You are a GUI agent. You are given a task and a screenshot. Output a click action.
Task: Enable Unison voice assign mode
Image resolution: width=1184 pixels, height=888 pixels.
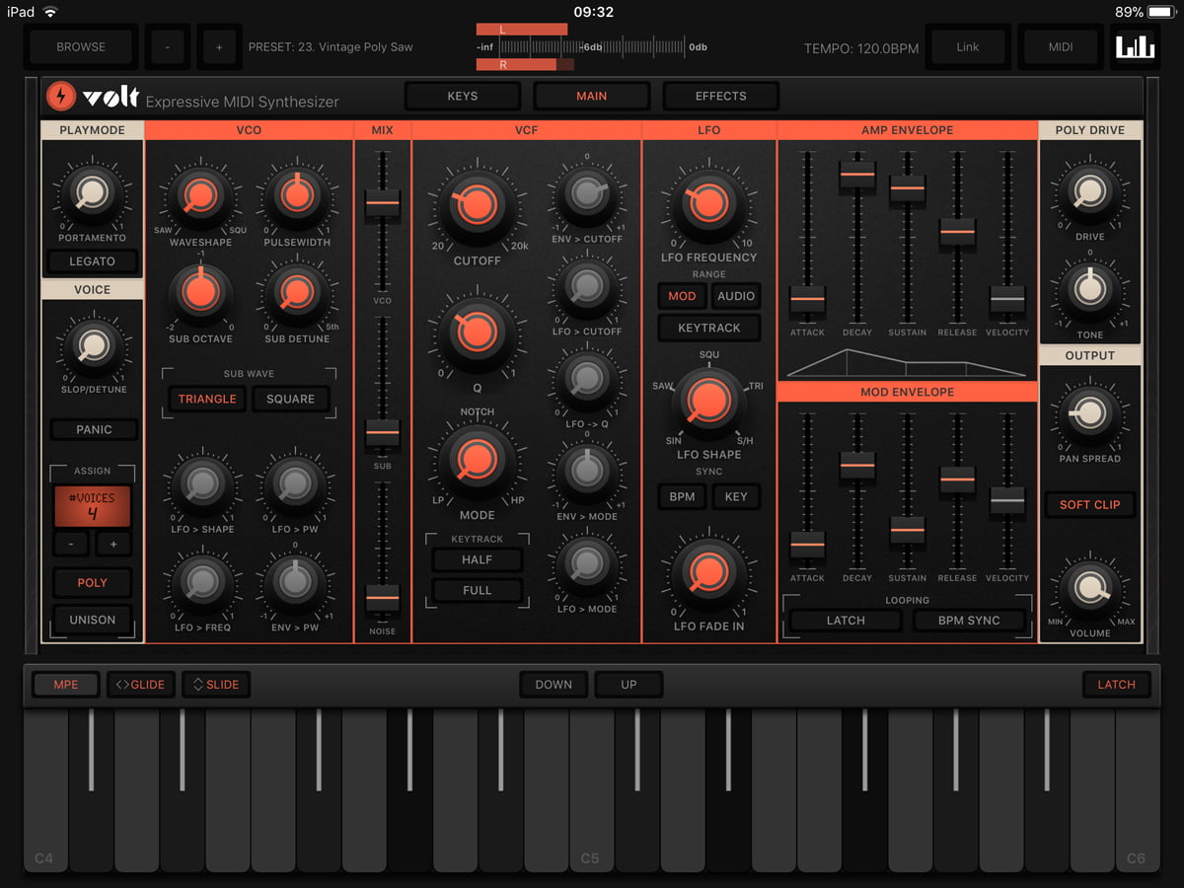92,620
